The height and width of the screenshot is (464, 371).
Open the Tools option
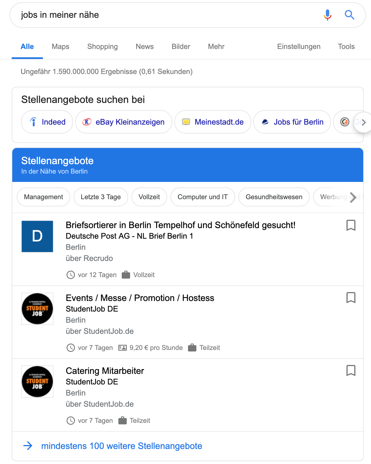[346, 46]
